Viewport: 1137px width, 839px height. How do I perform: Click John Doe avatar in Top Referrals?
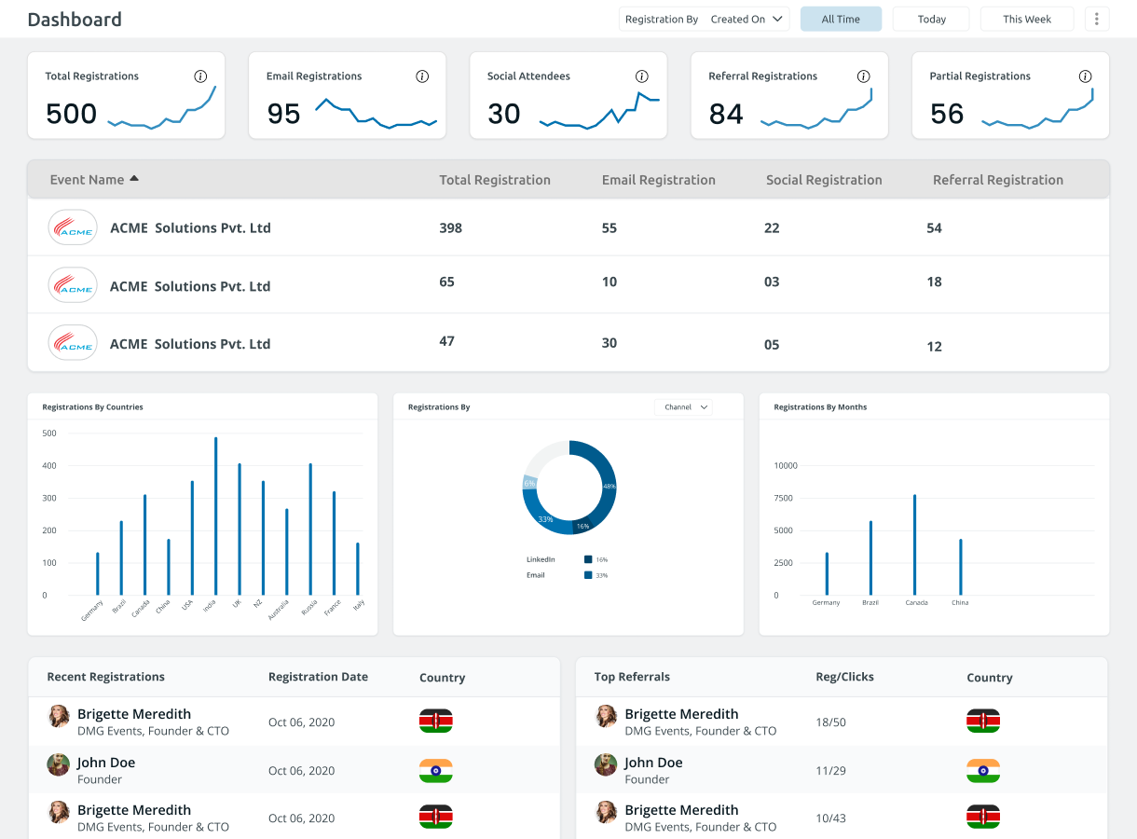pyautogui.click(x=606, y=764)
